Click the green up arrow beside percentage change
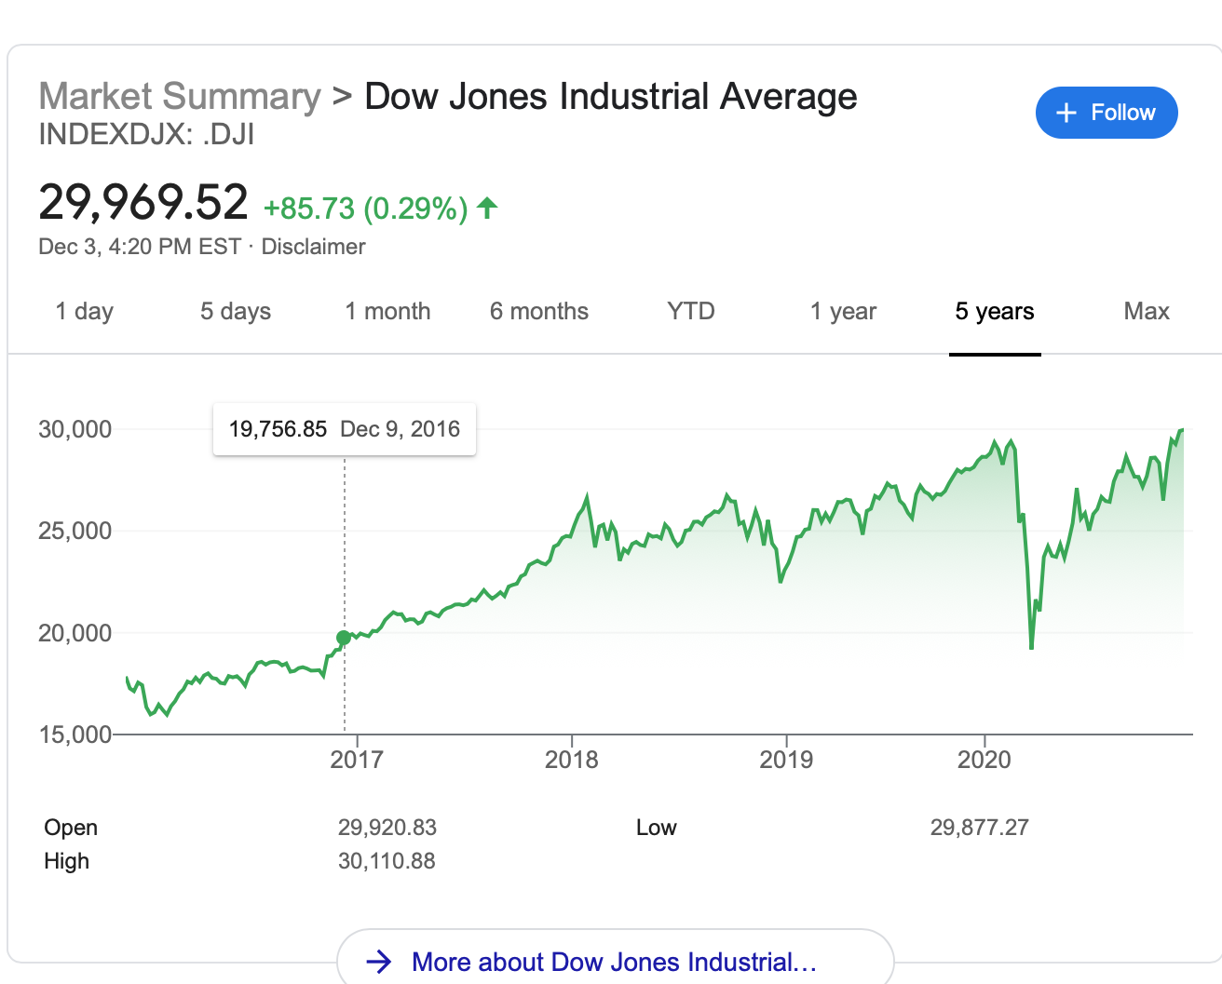This screenshot has width=1222, height=984. pos(487,208)
